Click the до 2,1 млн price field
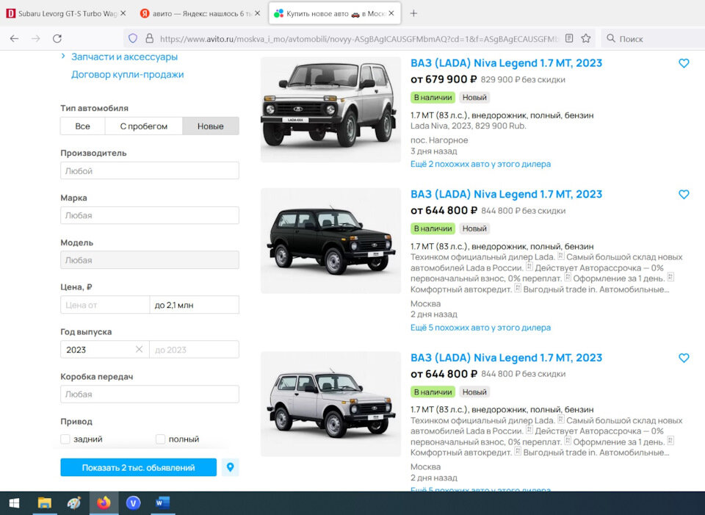 click(194, 305)
